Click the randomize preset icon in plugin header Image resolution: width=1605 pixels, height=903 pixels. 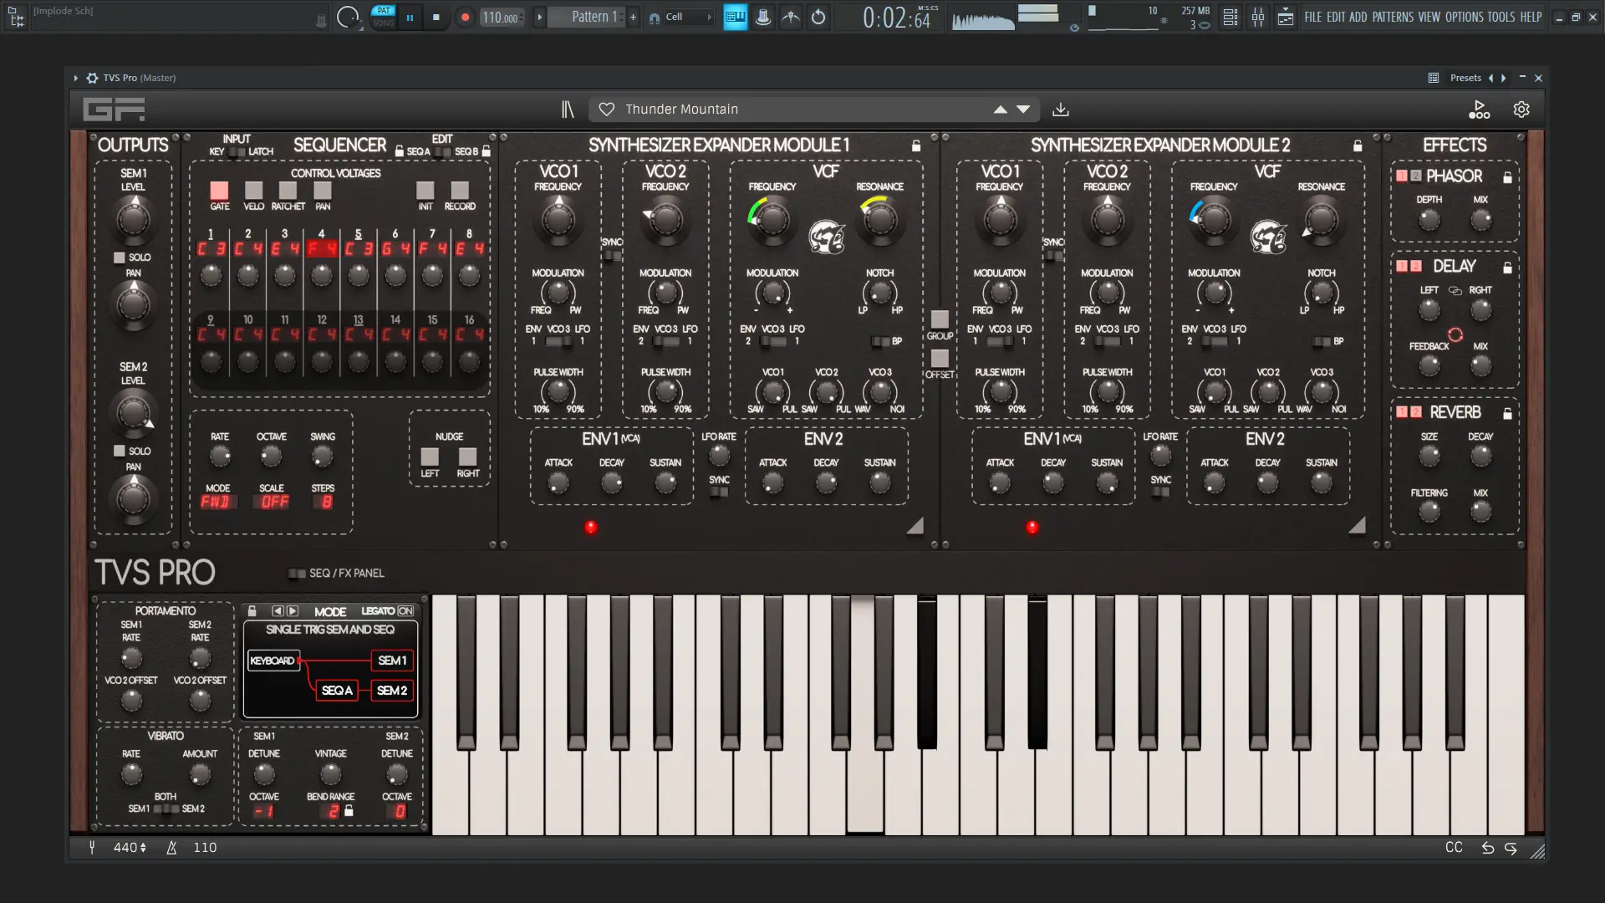pos(1479,109)
